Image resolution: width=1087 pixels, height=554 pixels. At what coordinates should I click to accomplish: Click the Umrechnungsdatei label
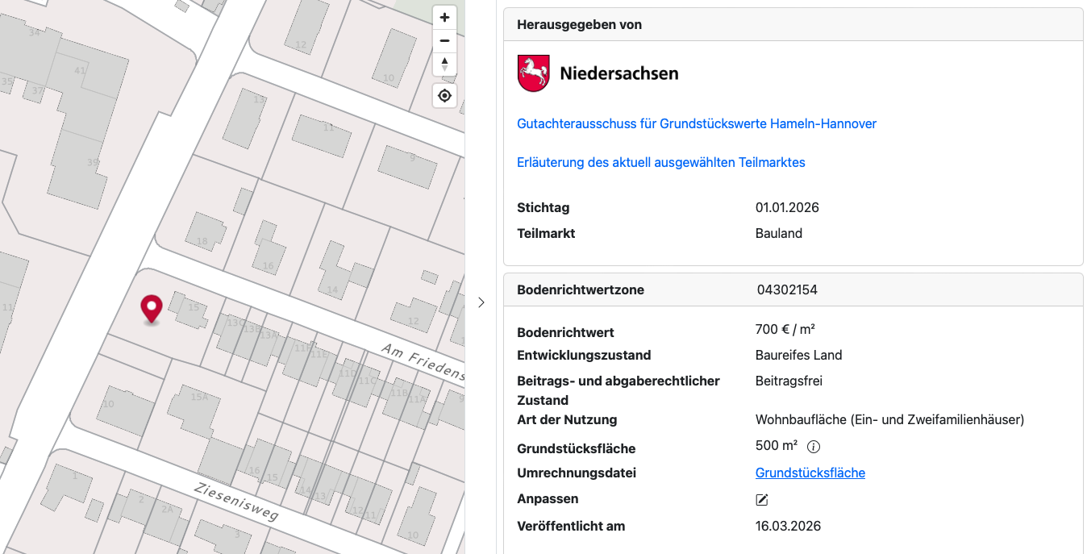click(x=577, y=473)
